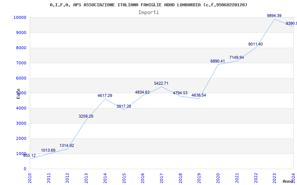Click the x-axis year 2022

(x=256, y=178)
